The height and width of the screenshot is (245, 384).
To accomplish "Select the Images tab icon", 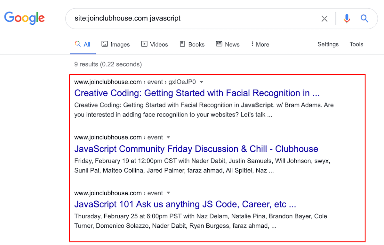I will 105,44.
